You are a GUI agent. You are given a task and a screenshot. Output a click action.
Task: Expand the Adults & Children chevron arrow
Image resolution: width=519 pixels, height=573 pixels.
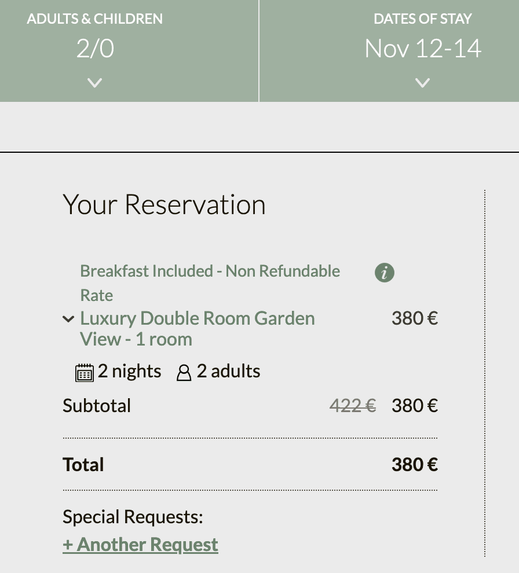coord(95,83)
